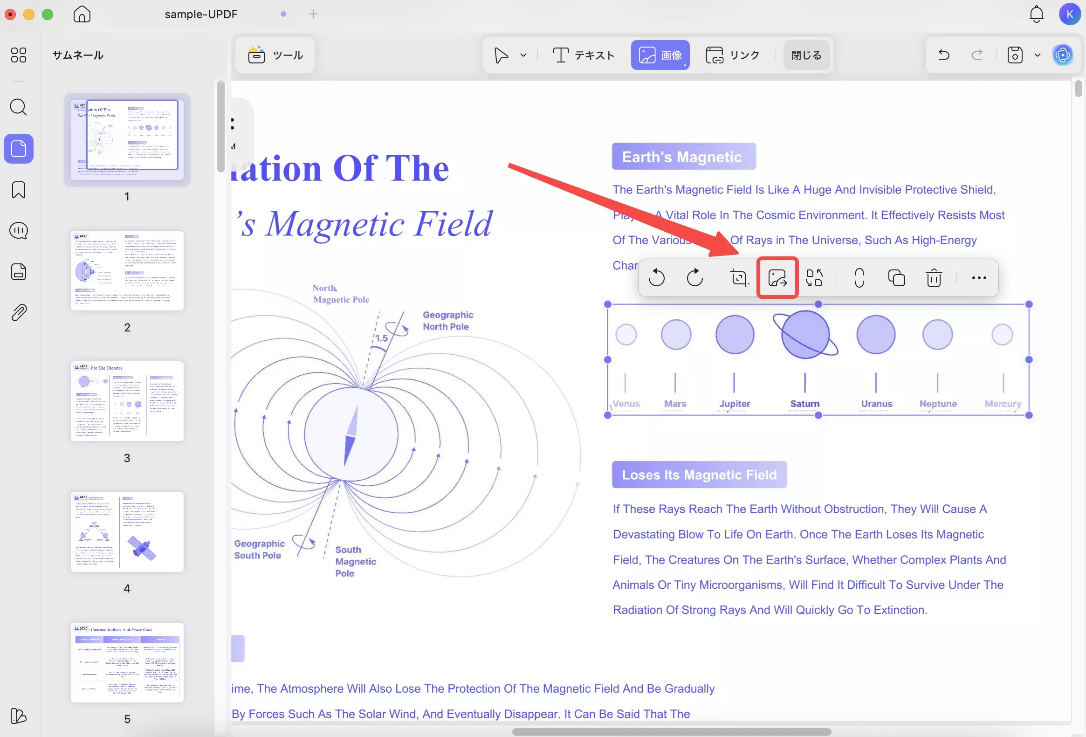
Task: Expand the save options dropdown arrow
Action: pos(1038,55)
